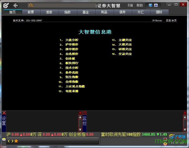Click the gear icon near the clock
Screen dimensions: 189x148
[165, 144]
